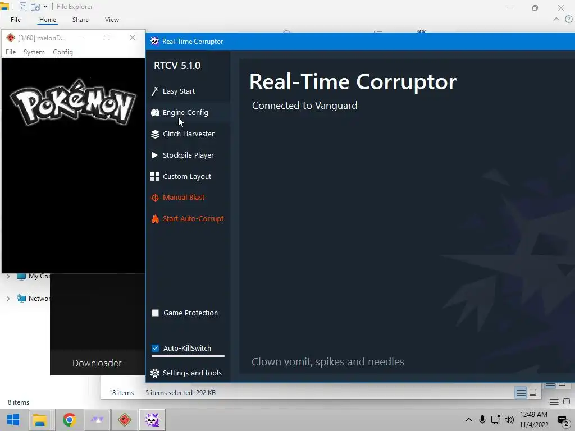The image size is (575, 431).
Task: Open melonDS System menu
Action: pyautogui.click(x=34, y=52)
